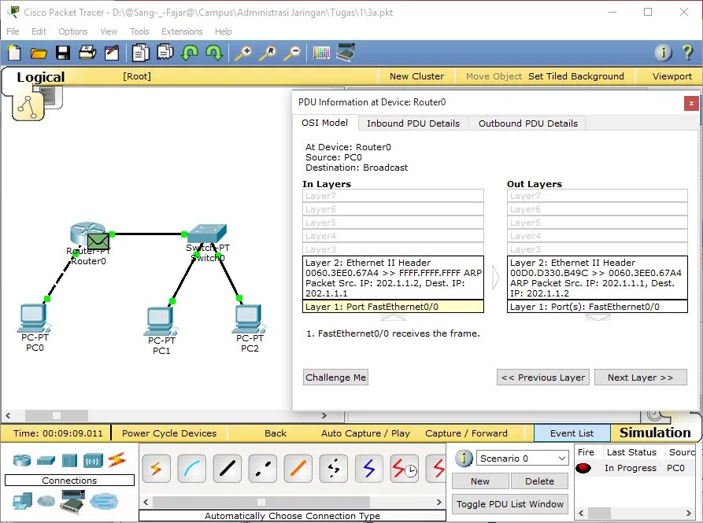Open the File menu
703x523 pixels.
13,31
